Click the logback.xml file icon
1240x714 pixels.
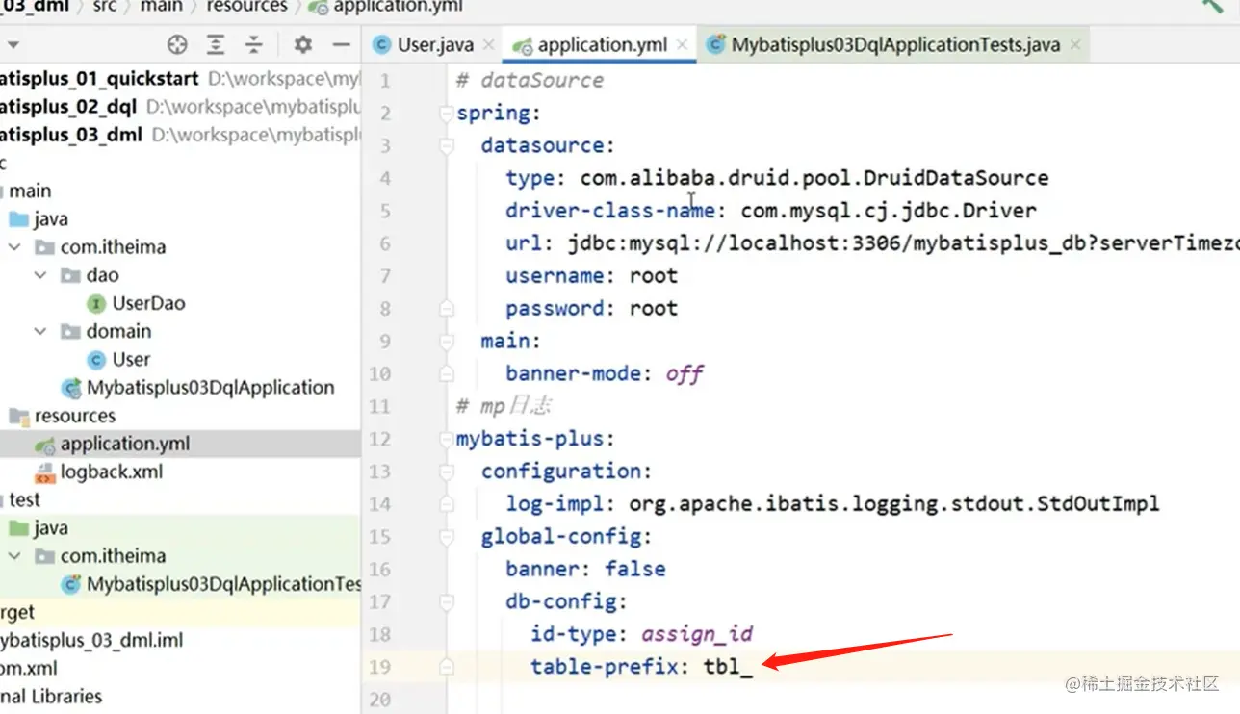coord(45,472)
